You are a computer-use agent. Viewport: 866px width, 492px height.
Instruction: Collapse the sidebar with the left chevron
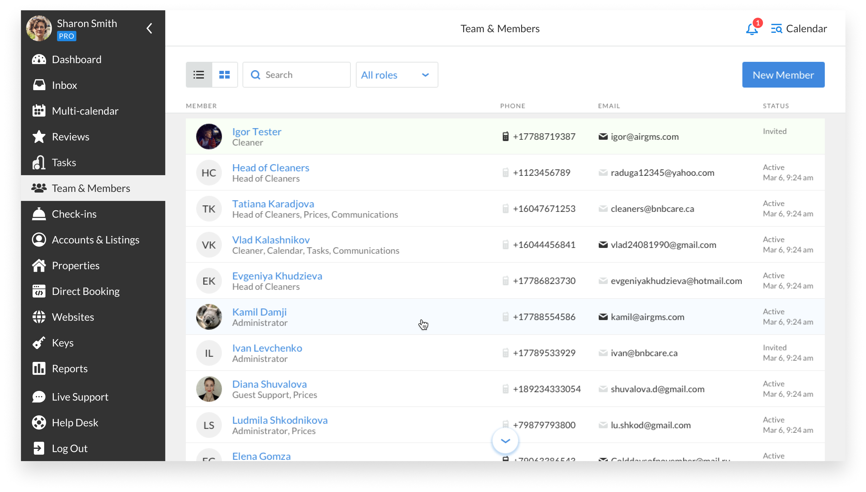(149, 28)
